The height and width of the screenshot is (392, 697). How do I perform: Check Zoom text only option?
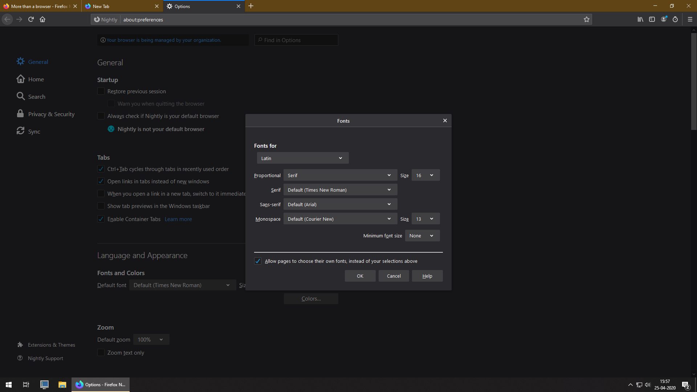point(101,353)
